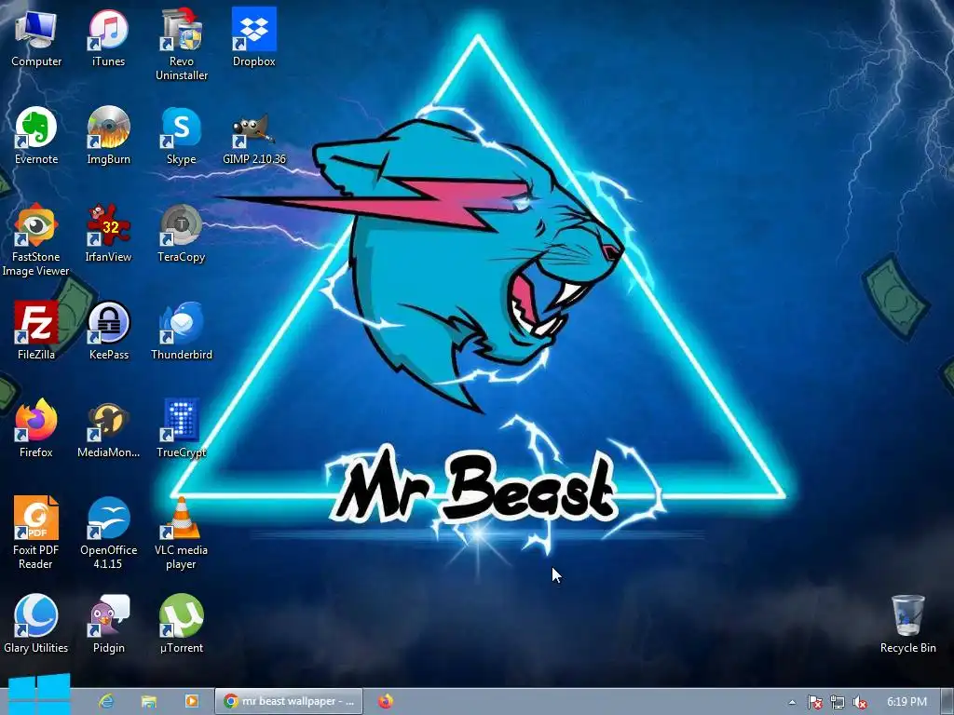Click the Firefox taskbar icon
The height and width of the screenshot is (715, 954).
385,701
